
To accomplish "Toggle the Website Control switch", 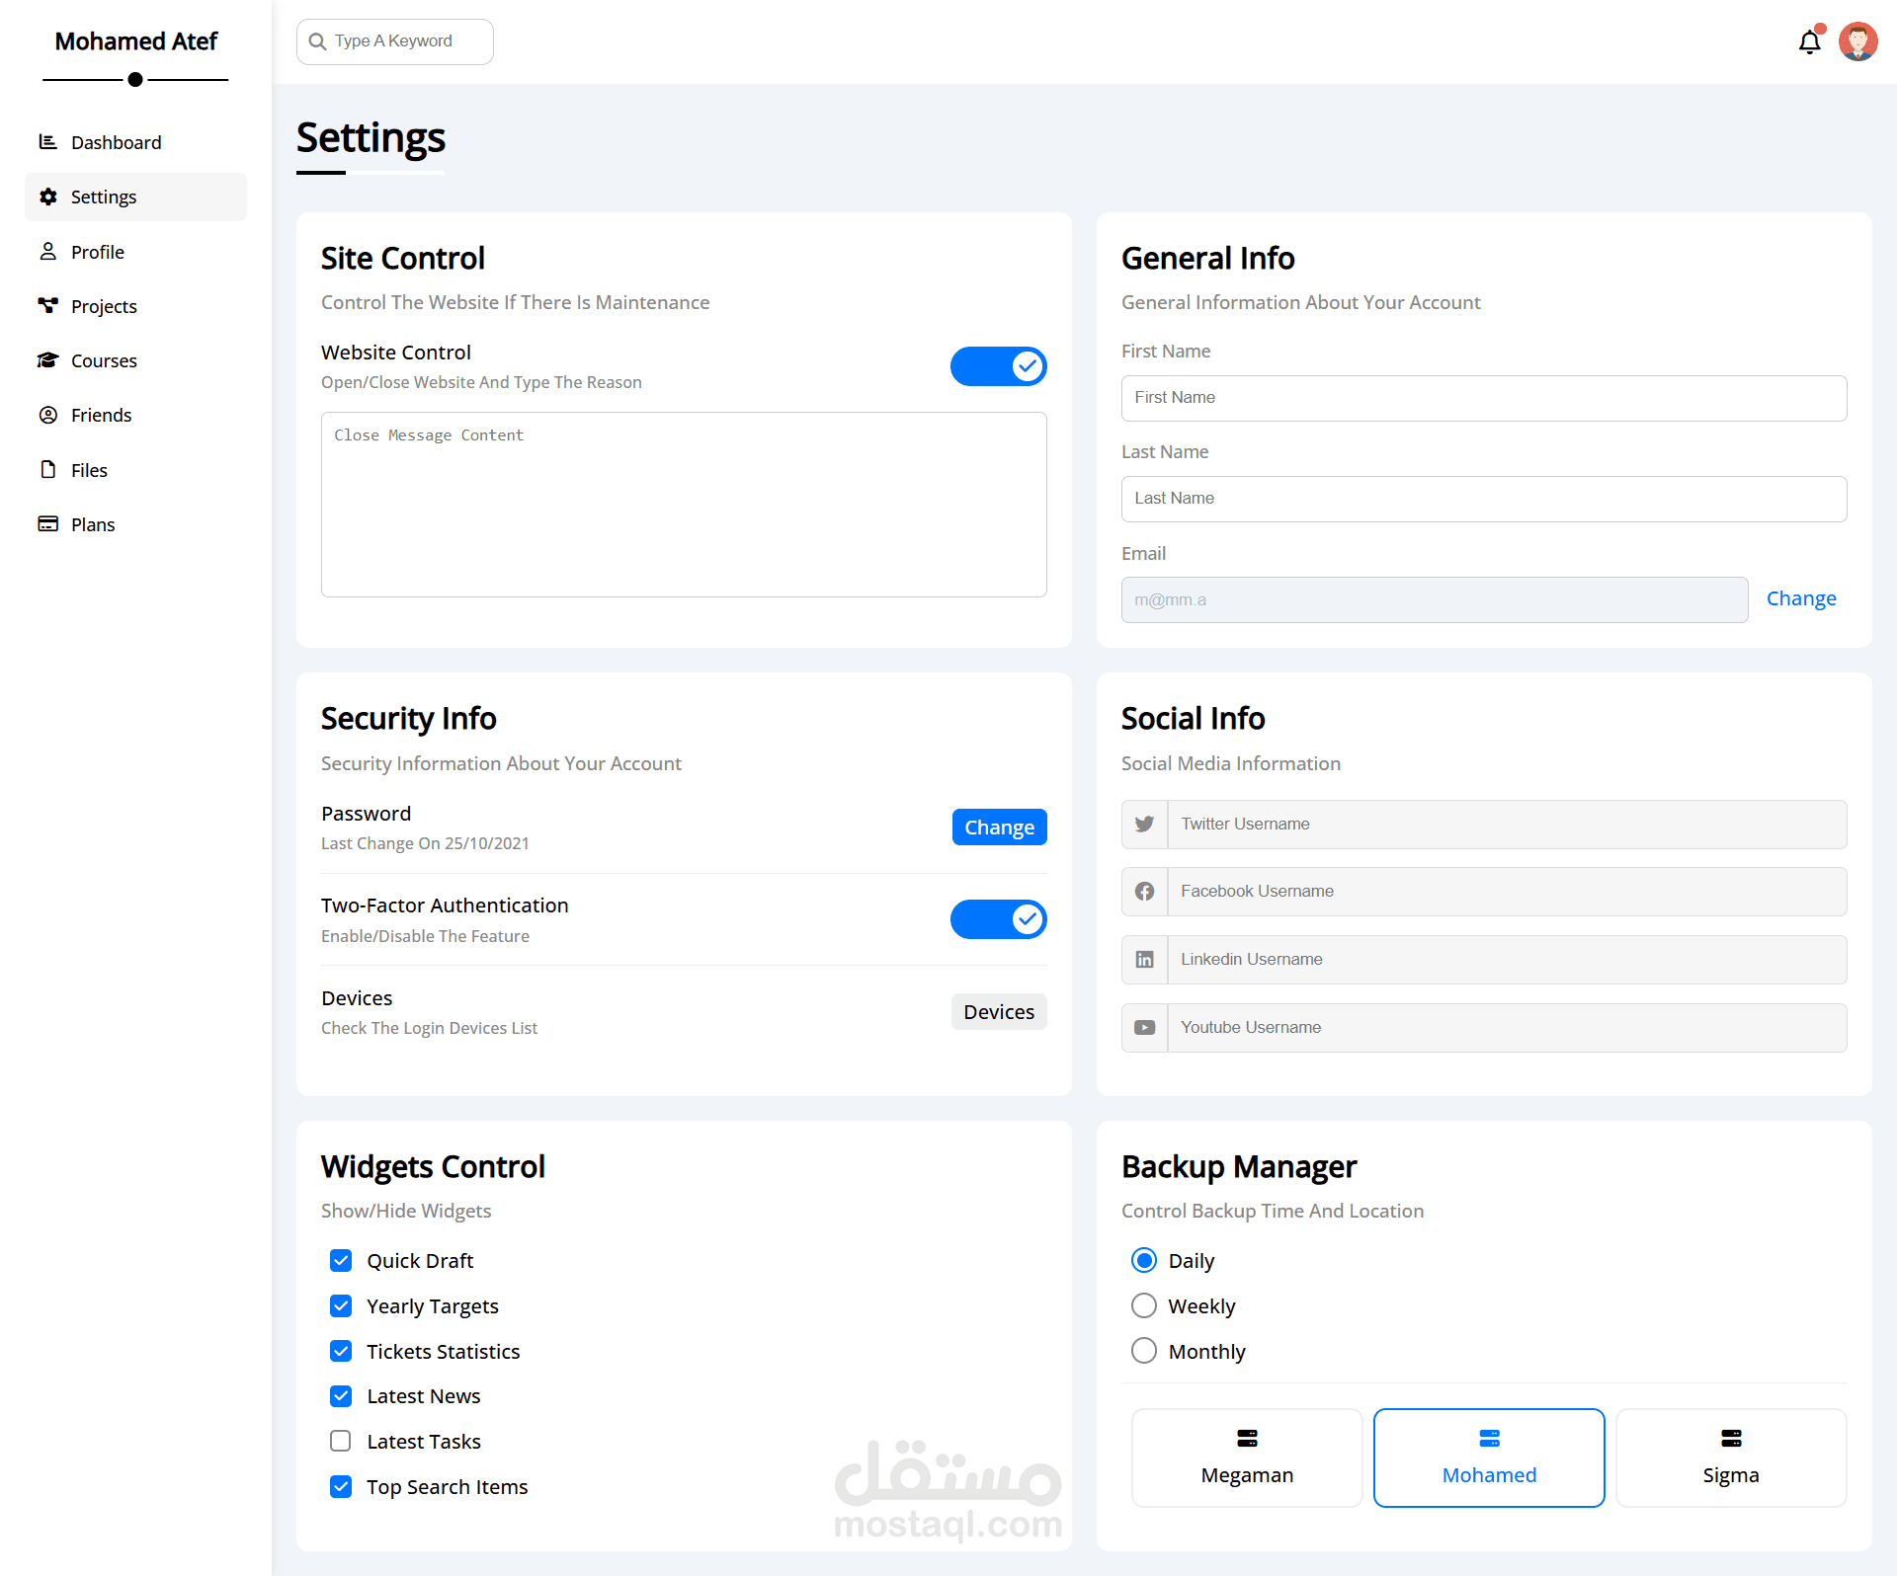I will (998, 366).
